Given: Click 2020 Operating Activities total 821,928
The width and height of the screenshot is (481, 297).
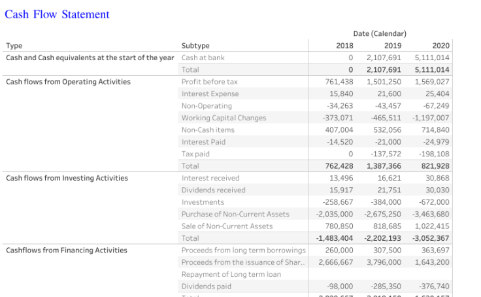Looking at the screenshot, I should tap(436, 166).
